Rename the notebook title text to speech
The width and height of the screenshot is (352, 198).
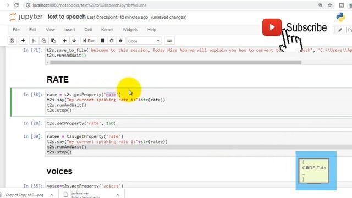click(67, 17)
